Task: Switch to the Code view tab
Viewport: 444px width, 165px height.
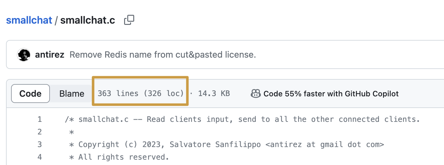Action: tap(30, 94)
